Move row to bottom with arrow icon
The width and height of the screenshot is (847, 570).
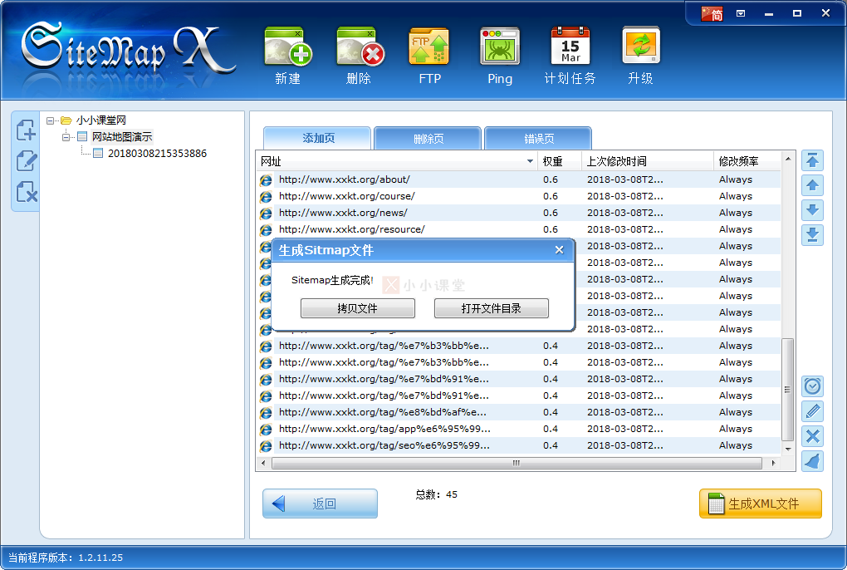coord(812,235)
